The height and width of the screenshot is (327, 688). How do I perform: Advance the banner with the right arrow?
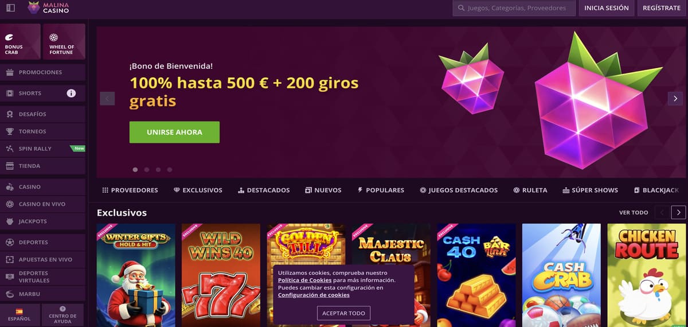tap(675, 98)
